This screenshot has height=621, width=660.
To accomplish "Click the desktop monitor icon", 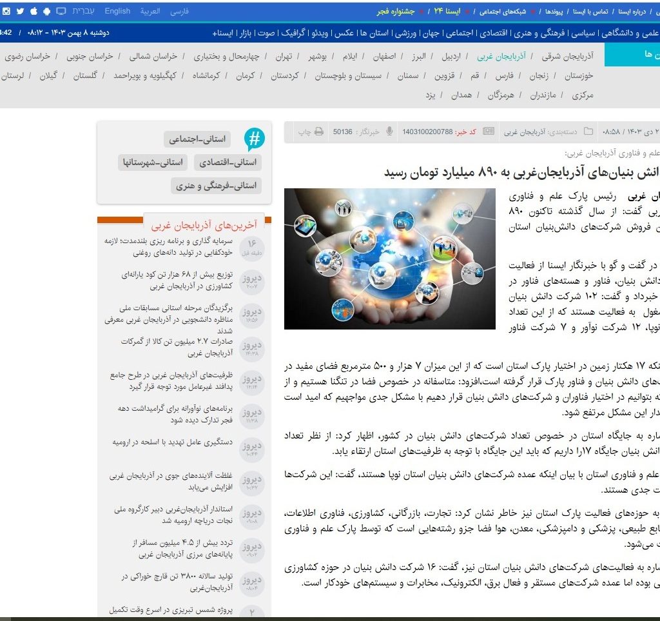I will pyautogui.click(x=61, y=12).
